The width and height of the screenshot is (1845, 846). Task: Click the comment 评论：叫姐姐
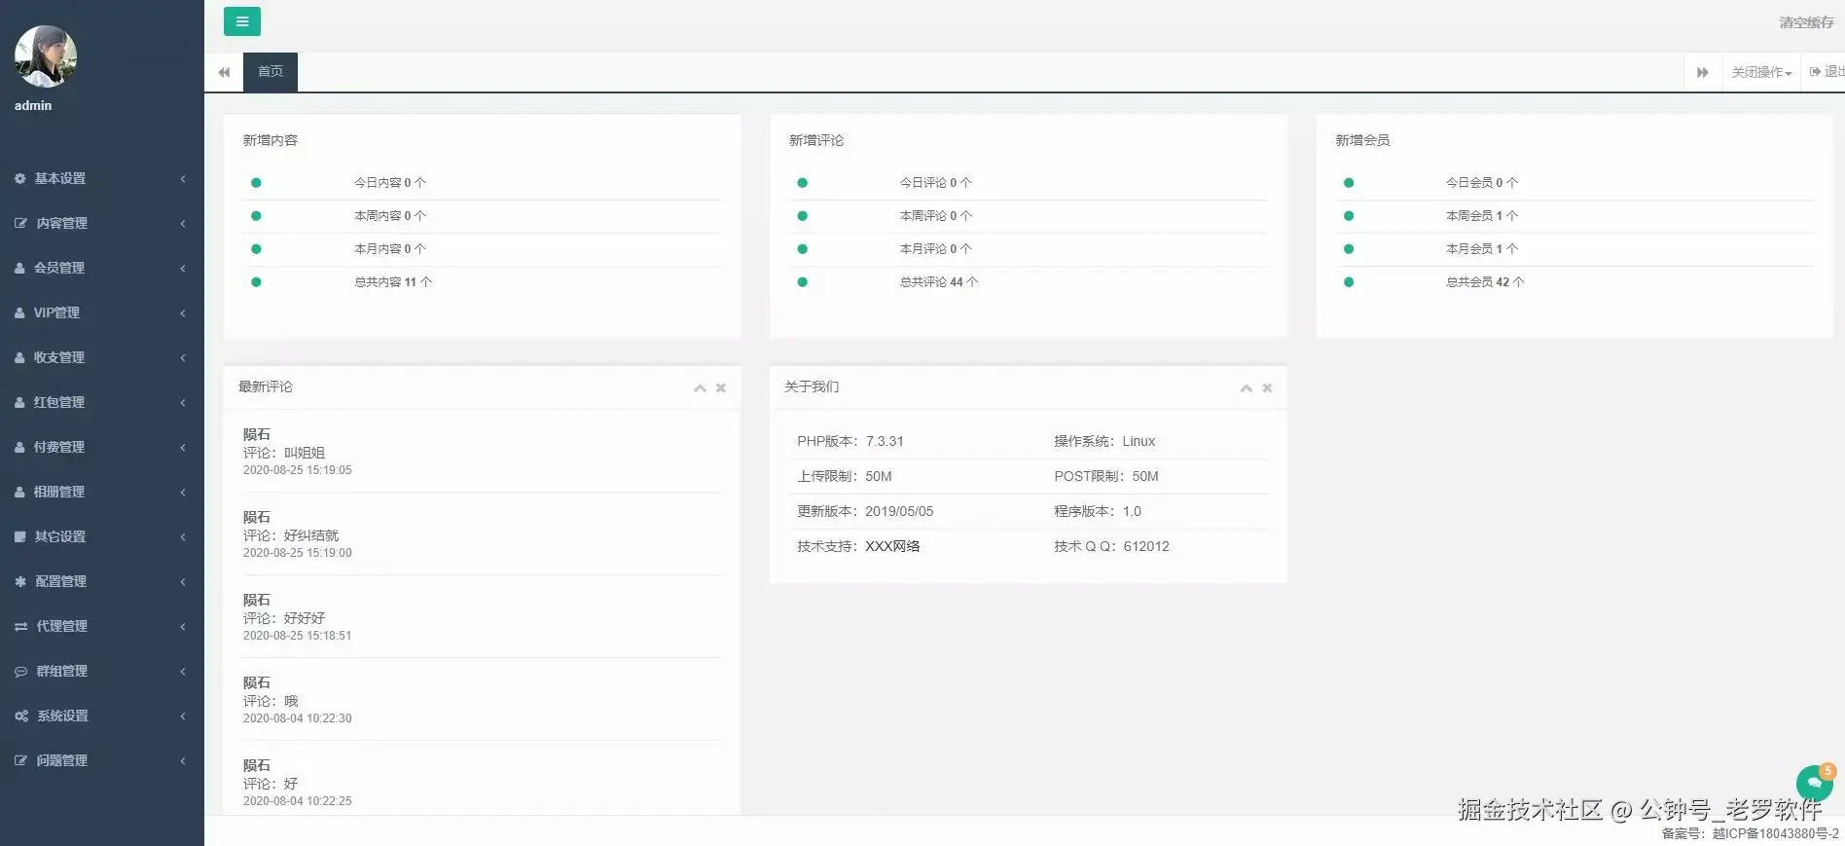(x=284, y=454)
